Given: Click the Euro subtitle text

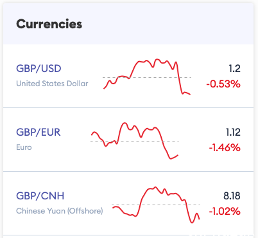Looking at the screenshot, I should tap(24, 147).
